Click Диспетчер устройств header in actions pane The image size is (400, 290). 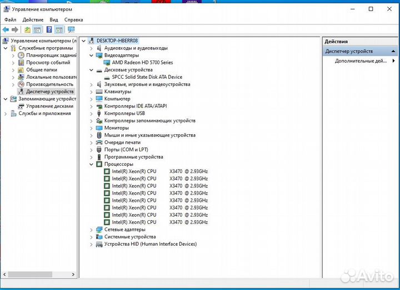[x=349, y=51]
